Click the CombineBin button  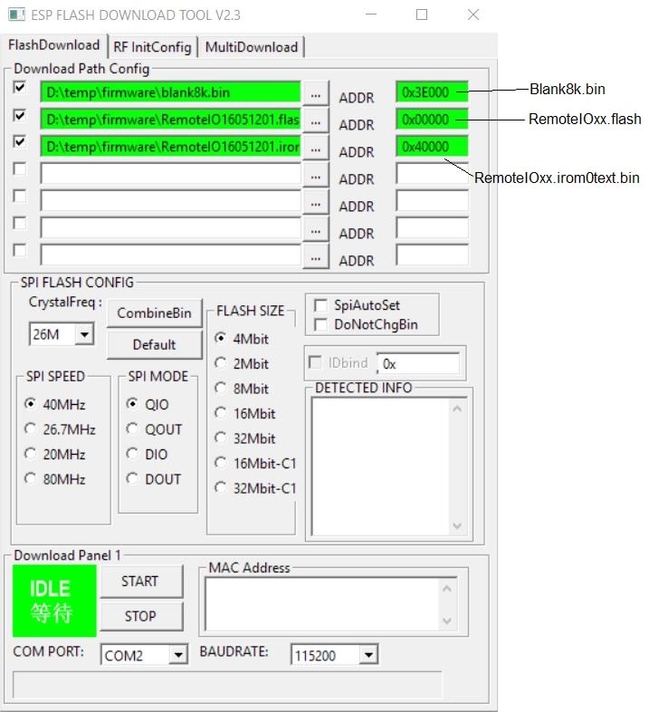tap(154, 313)
